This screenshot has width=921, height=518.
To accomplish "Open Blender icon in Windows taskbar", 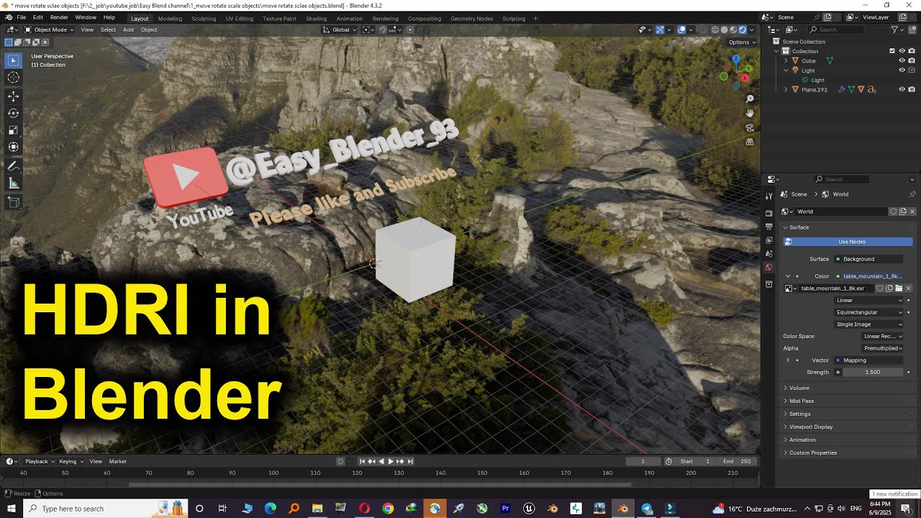I will point(623,509).
